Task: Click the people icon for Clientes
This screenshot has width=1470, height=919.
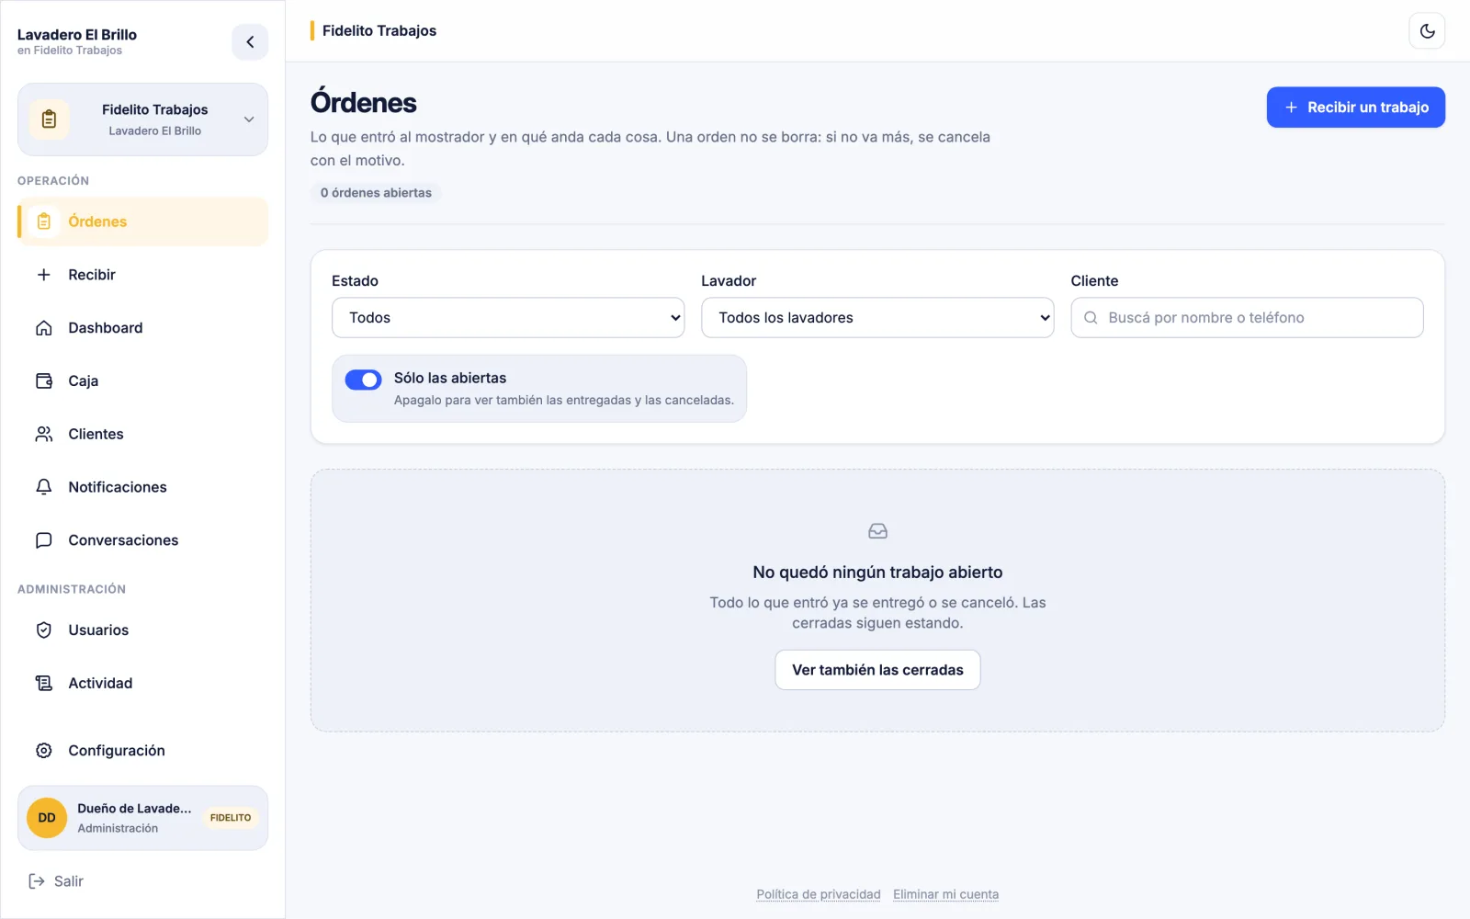Action: click(44, 434)
